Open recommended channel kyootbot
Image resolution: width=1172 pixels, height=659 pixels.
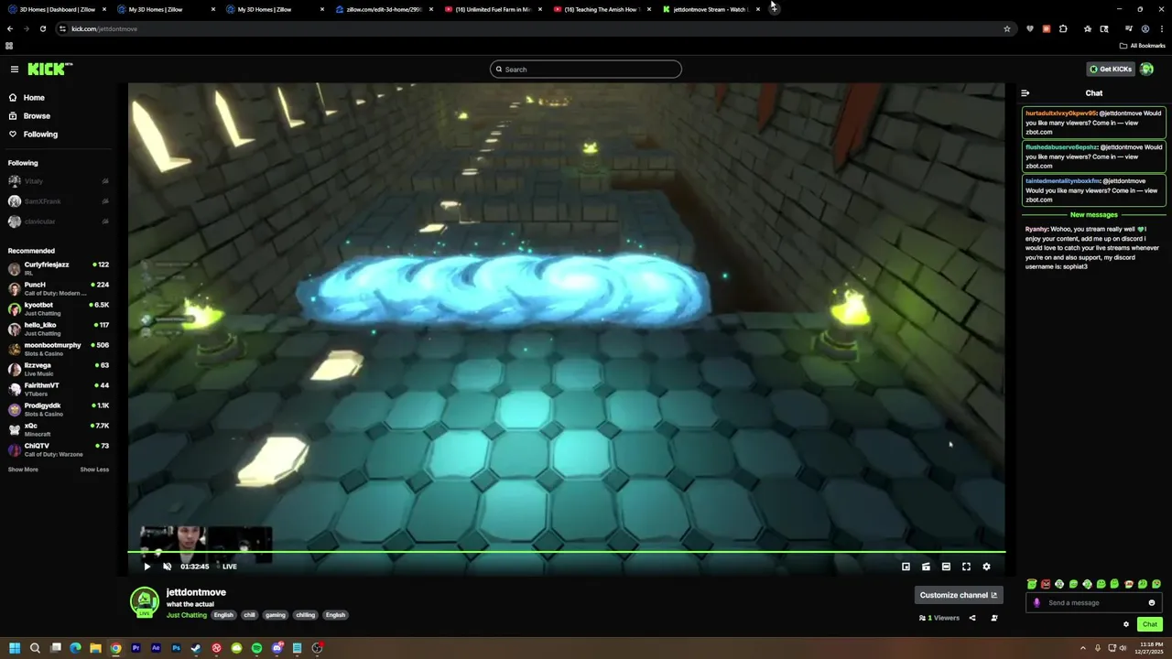point(59,308)
